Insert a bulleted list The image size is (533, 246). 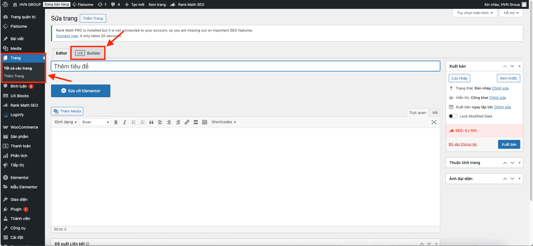134,122
